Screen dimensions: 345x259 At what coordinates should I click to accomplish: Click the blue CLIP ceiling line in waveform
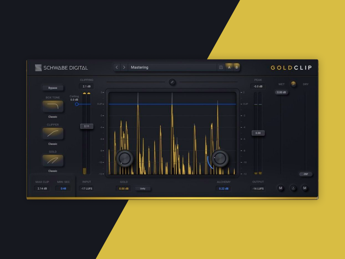click(x=172, y=104)
